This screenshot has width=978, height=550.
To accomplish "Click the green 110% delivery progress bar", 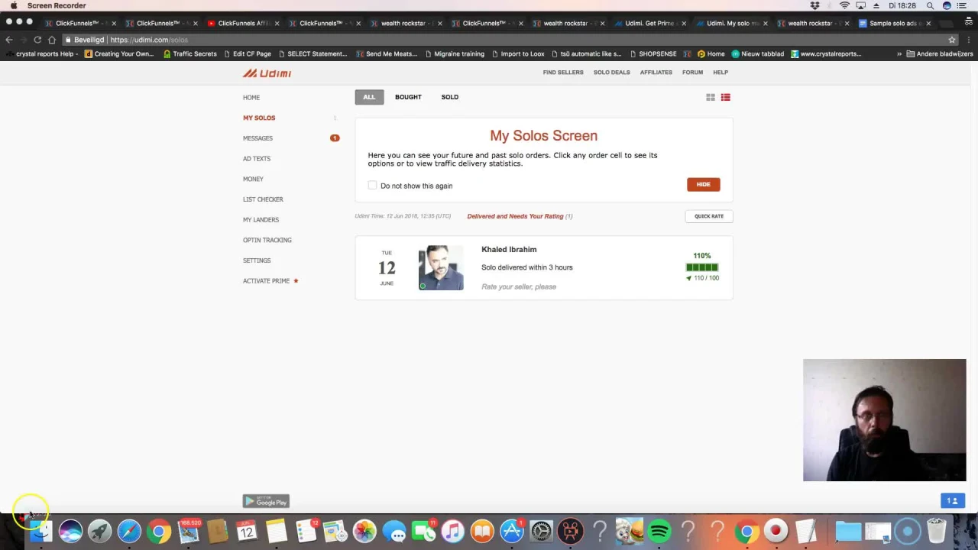I will pyautogui.click(x=701, y=267).
